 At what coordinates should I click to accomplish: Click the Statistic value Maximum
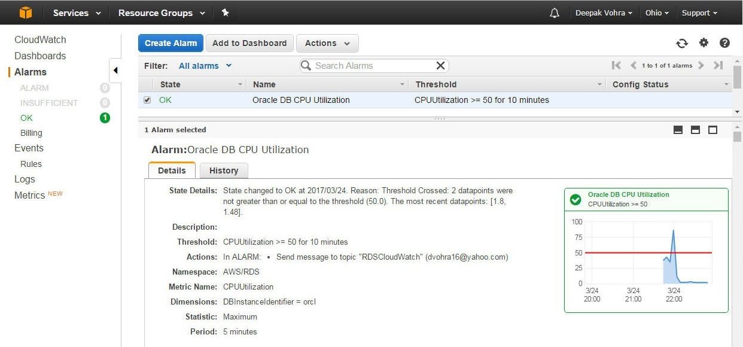pos(240,316)
